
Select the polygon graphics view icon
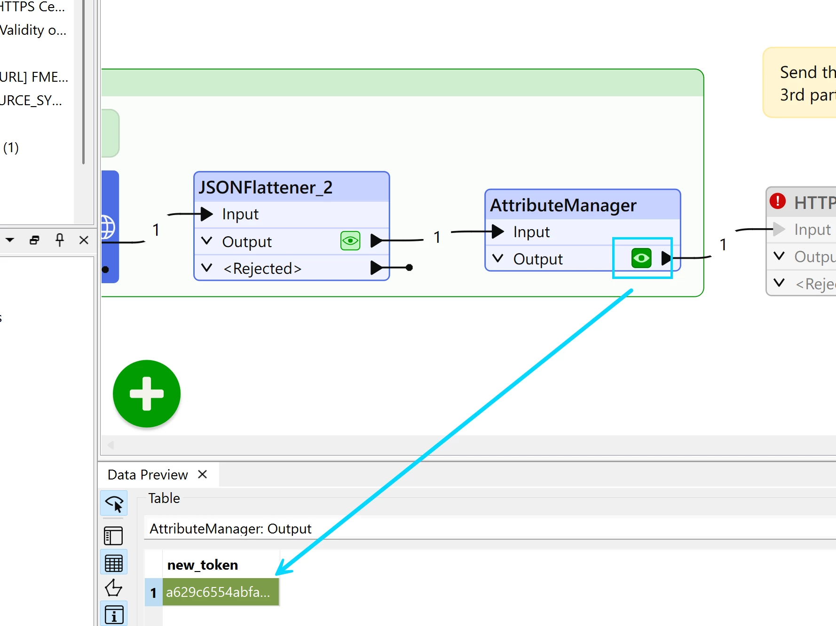click(113, 588)
